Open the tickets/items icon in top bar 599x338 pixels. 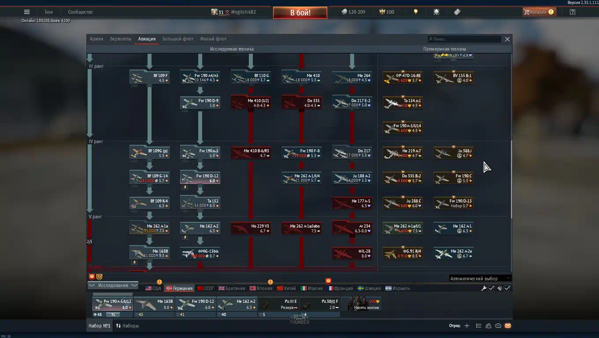pyautogui.click(x=457, y=12)
